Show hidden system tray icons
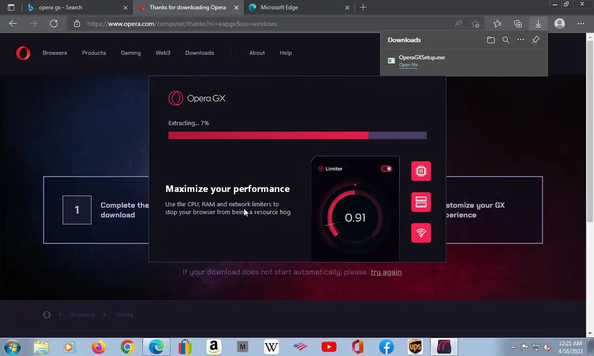This screenshot has width=594, height=356. [513, 347]
